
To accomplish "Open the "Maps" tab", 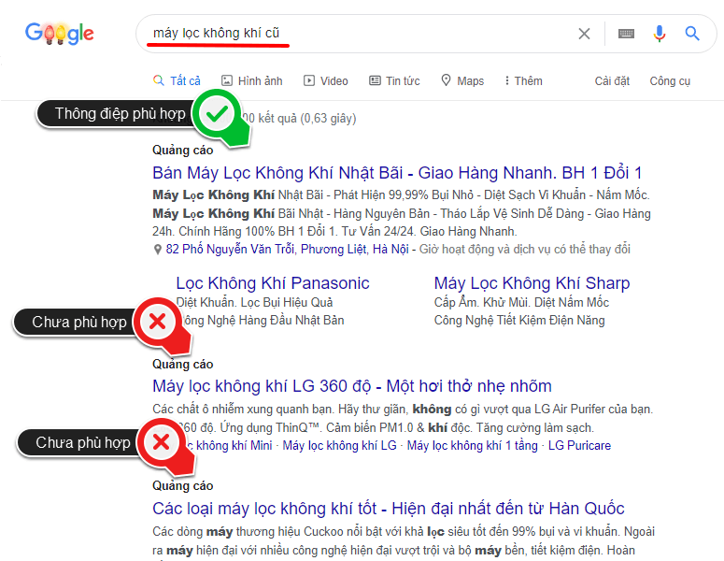I will [462, 80].
